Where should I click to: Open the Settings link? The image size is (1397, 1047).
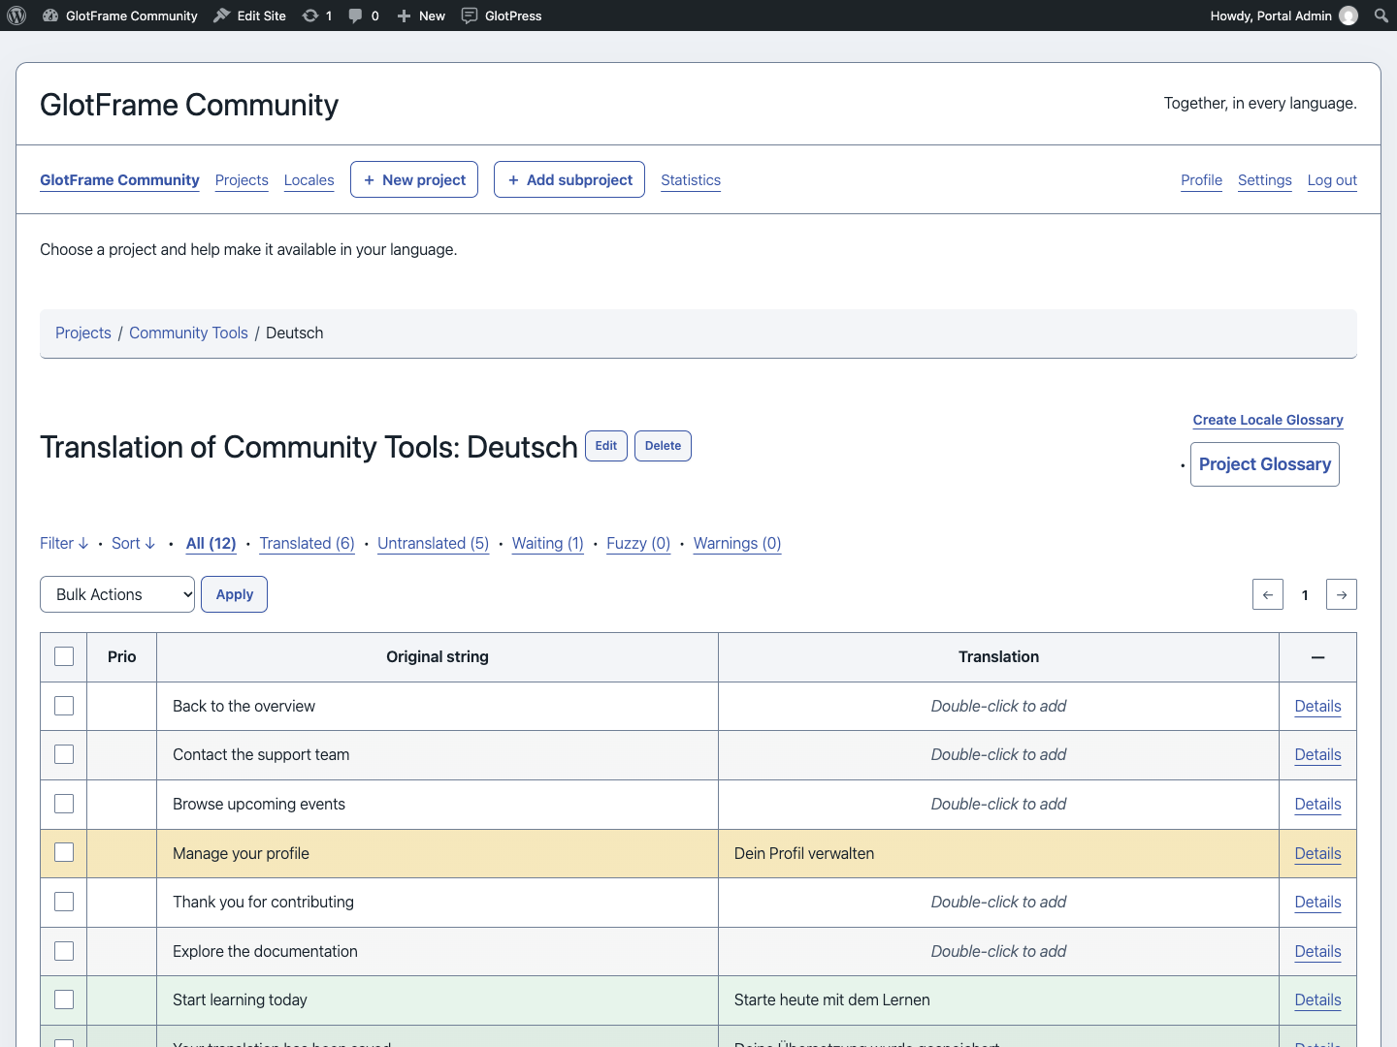[x=1264, y=180]
